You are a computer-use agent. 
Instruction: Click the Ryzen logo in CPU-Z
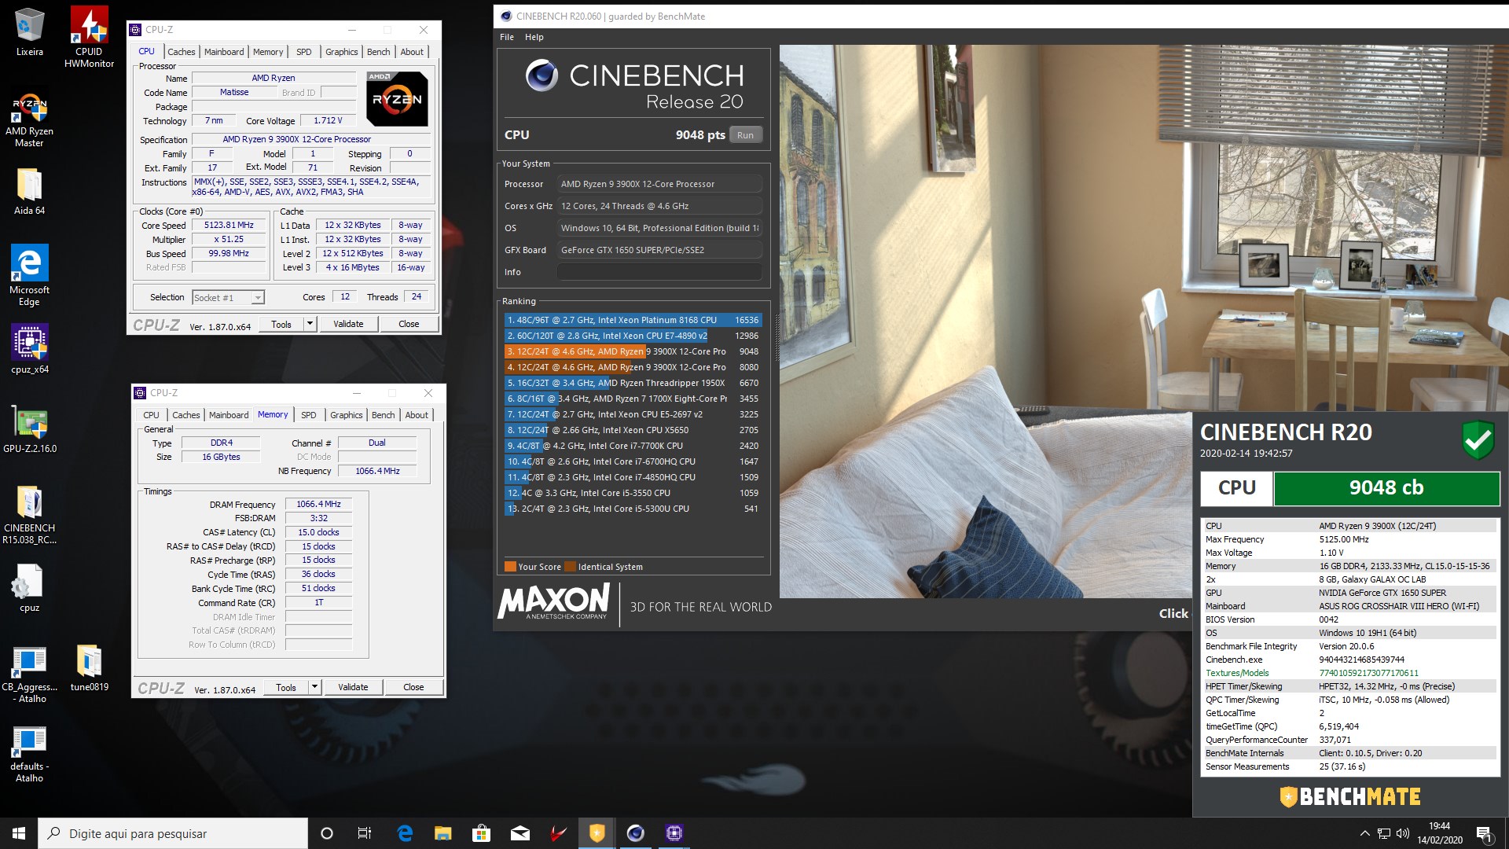coord(397,99)
